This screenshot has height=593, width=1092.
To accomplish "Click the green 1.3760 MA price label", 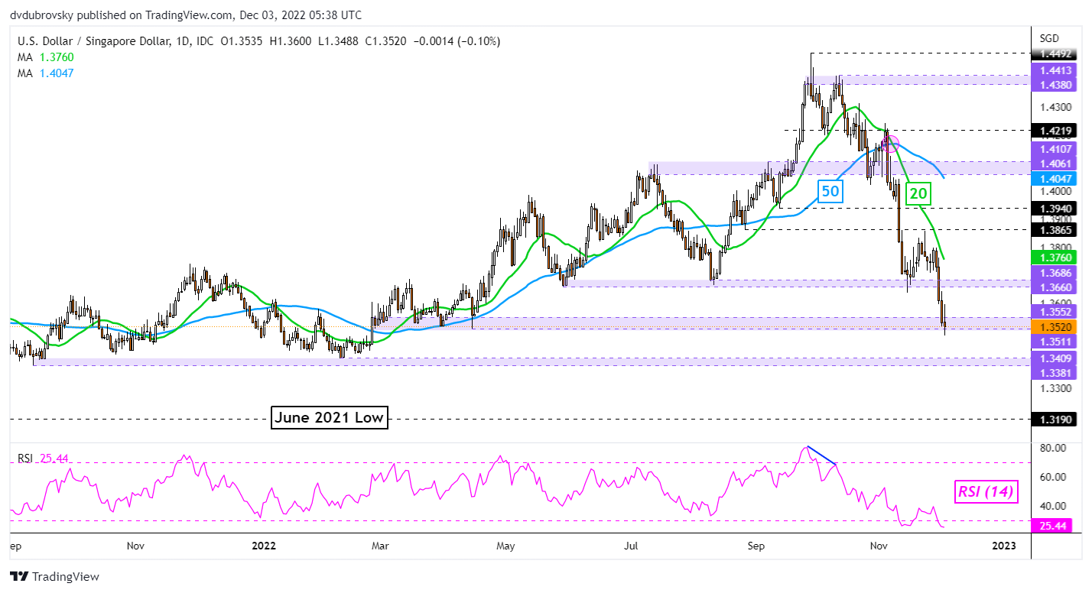I will tap(1055, 258).
